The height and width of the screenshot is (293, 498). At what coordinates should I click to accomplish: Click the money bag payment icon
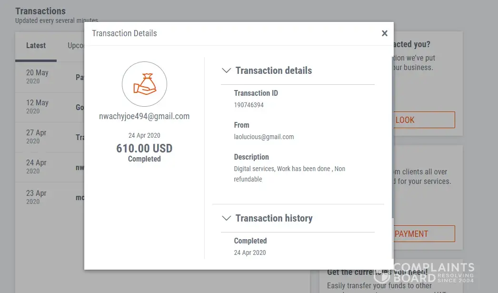pyautogui.click(x=144, y=84)
